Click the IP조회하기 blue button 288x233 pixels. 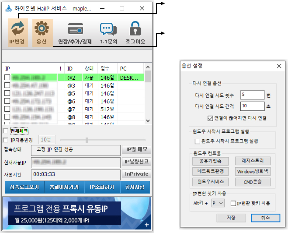102,187
